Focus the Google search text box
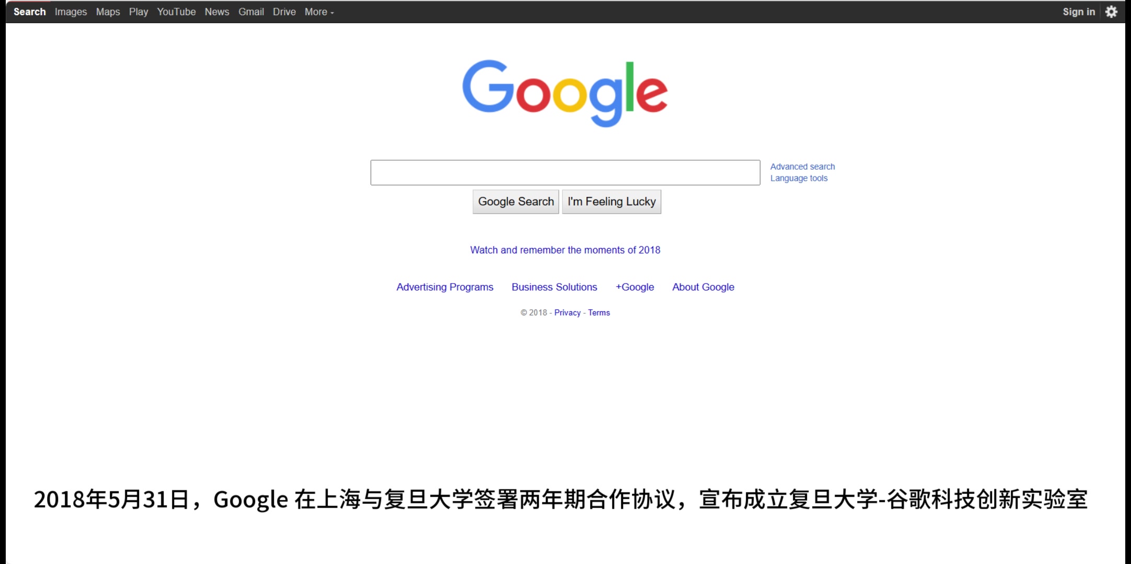 click(565, 172)
